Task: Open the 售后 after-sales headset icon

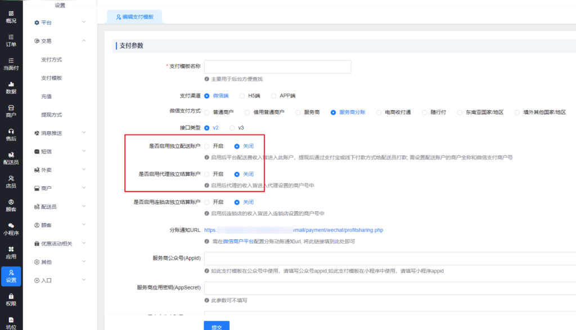Action: click(x=11, y=131)
